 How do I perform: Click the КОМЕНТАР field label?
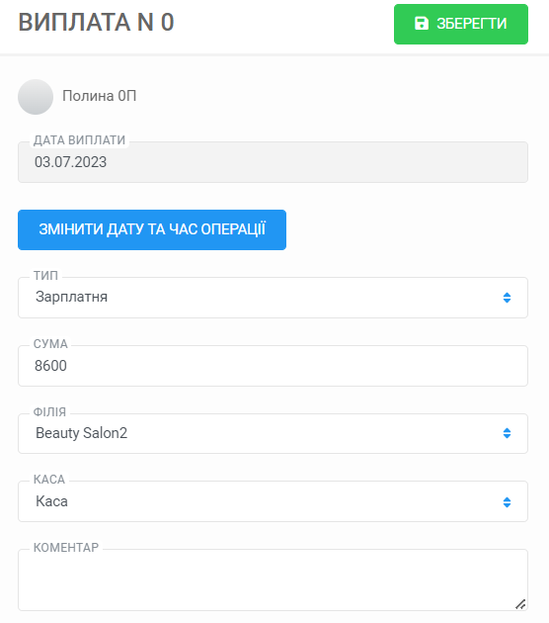tap(66, 548)
